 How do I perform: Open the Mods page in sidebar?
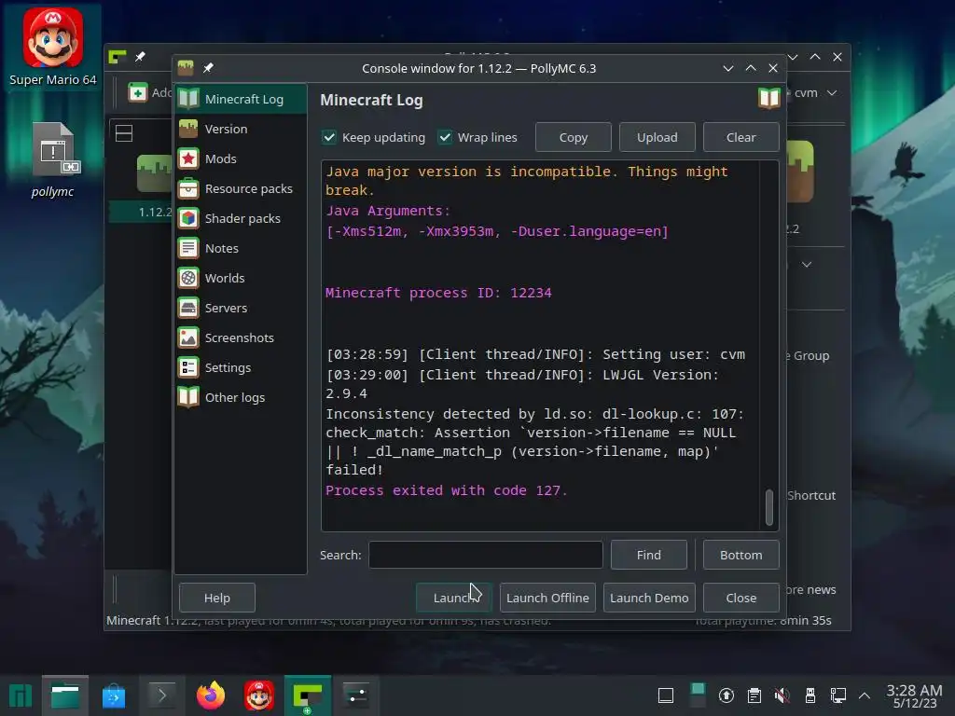241,158
